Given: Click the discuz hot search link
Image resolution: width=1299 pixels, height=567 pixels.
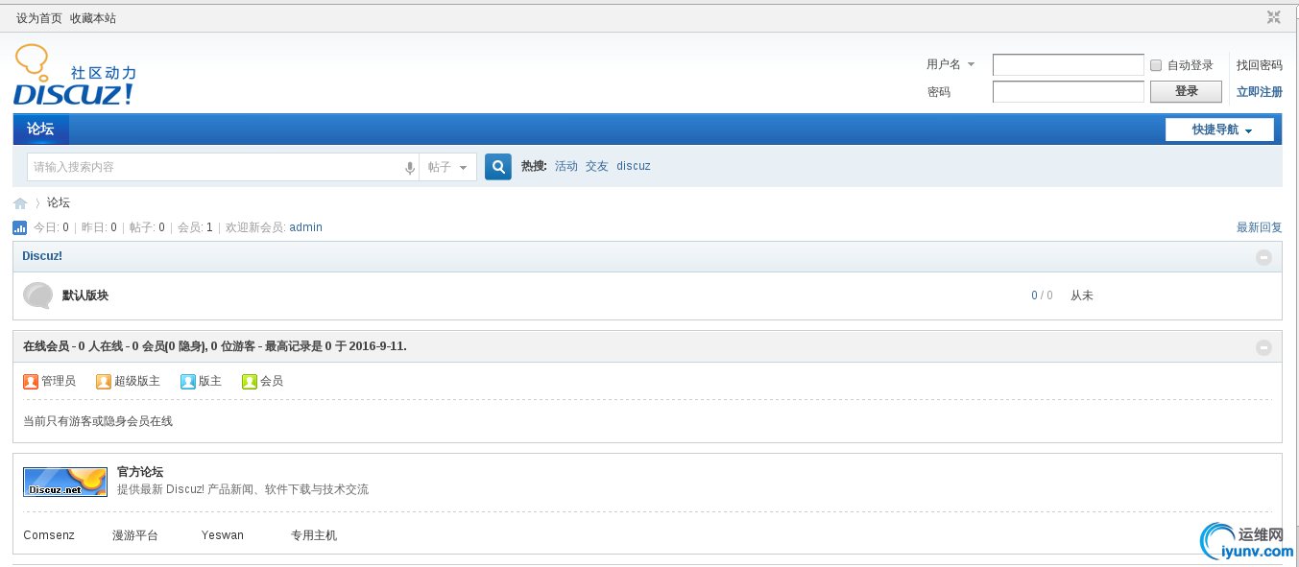Looking at the screenshot, I should (x=634, y=166).
